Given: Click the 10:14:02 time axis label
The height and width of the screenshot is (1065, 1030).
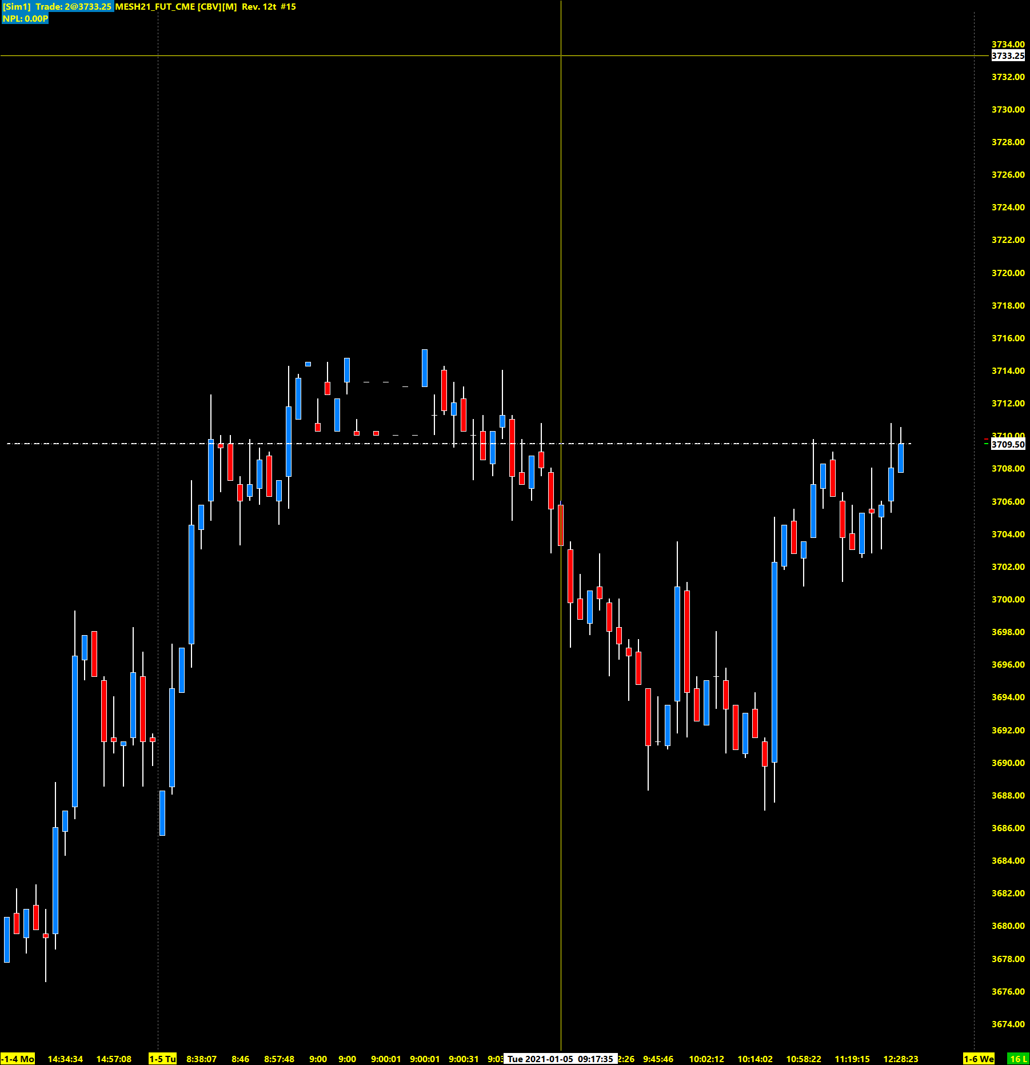Looking at the screenshot, I should pos(754,1059).
